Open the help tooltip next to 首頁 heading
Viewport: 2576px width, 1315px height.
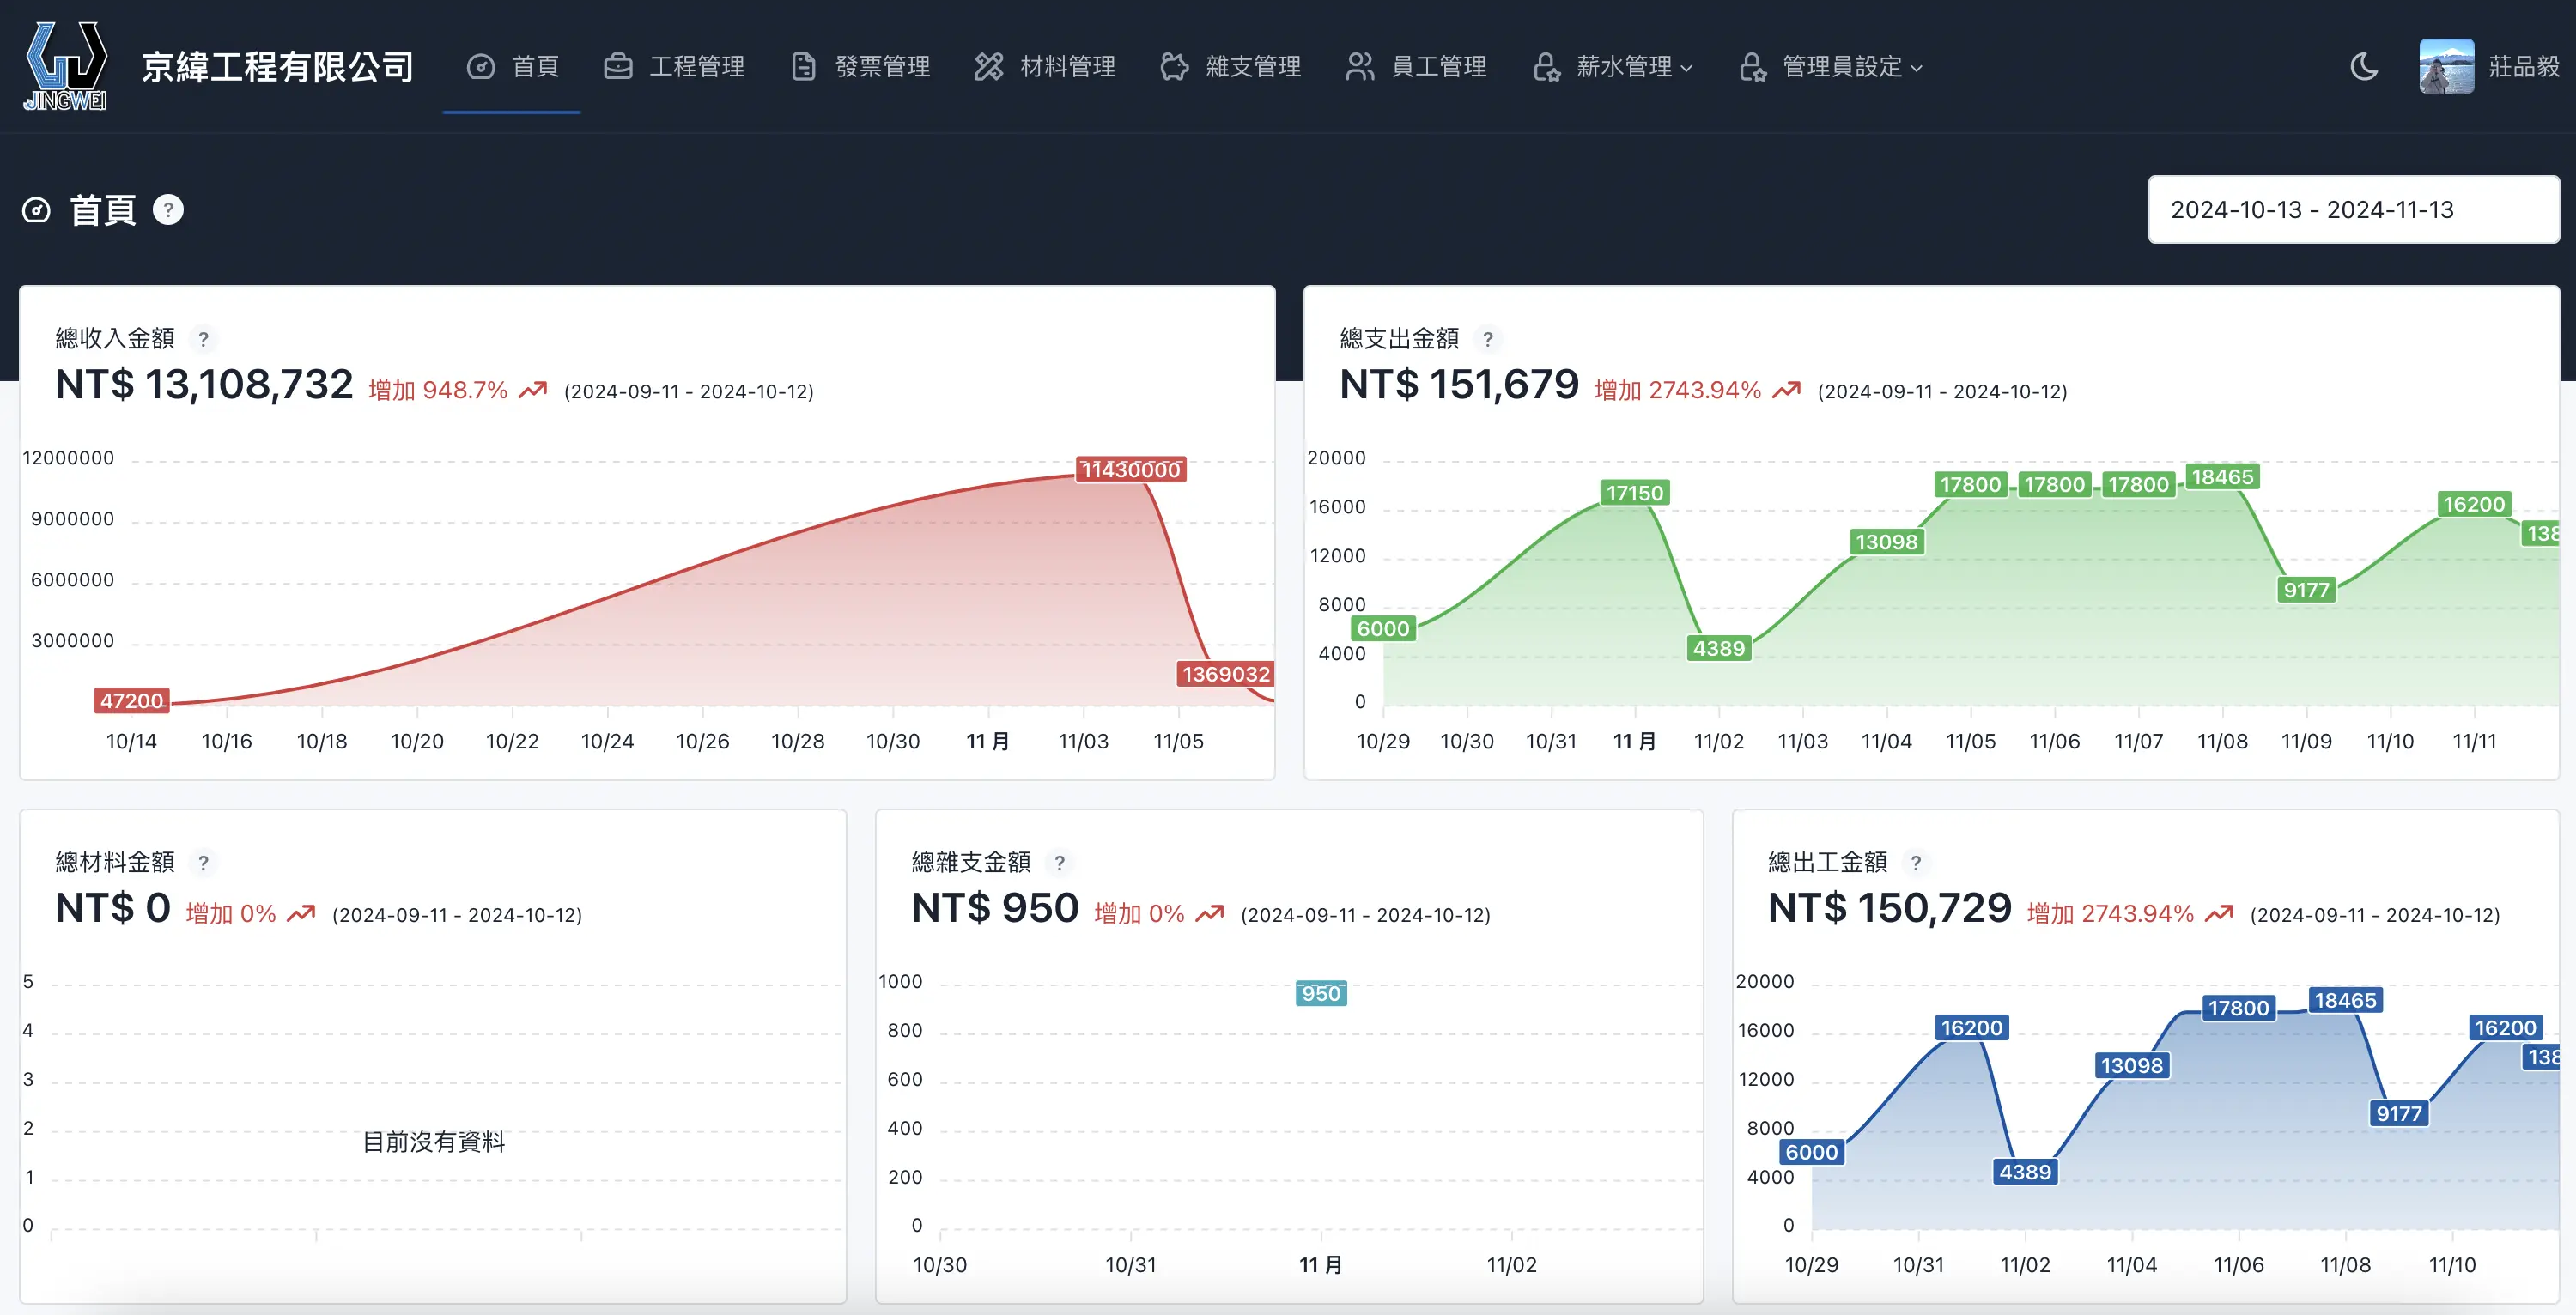point(168,209)
